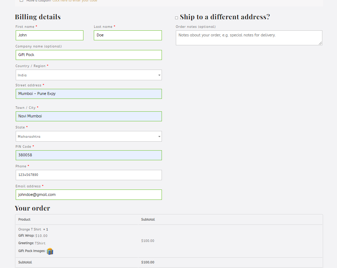Expand the State dropdown showing Maharashtra

click(88, 136)
